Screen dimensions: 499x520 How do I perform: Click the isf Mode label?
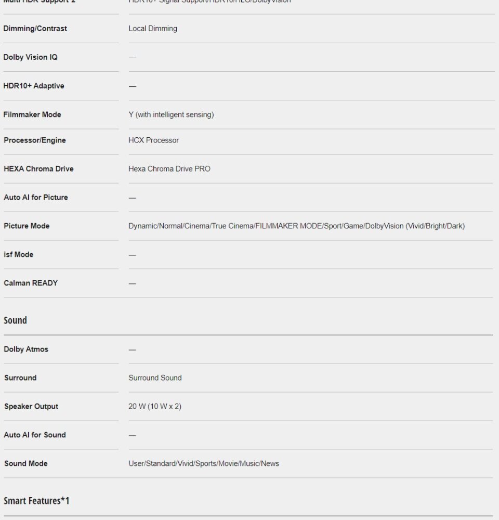(19, 254)
